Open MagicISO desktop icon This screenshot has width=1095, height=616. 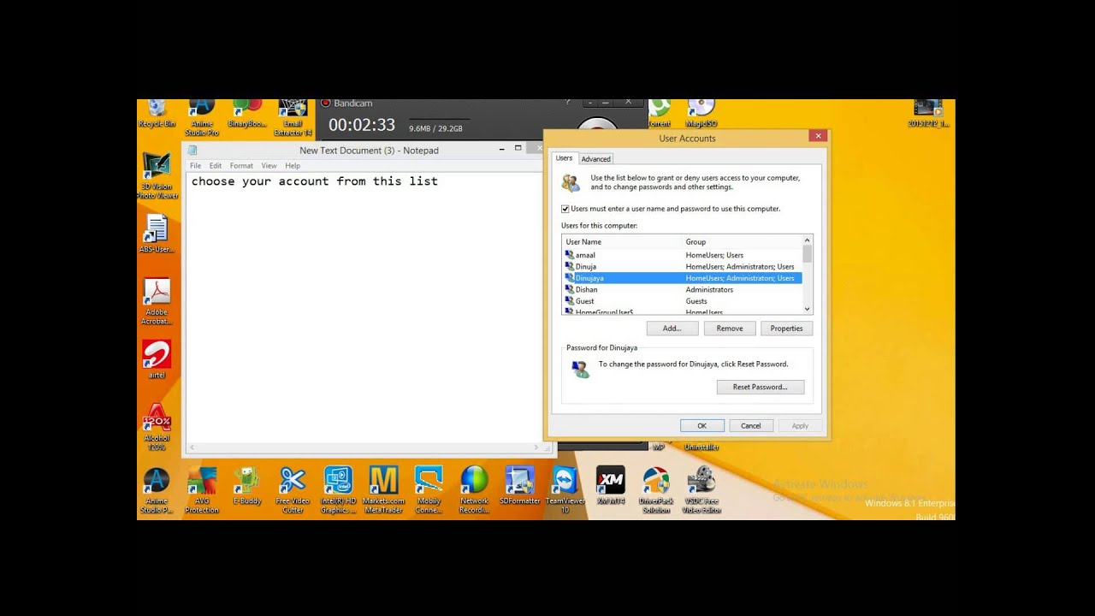click(701, 113)
